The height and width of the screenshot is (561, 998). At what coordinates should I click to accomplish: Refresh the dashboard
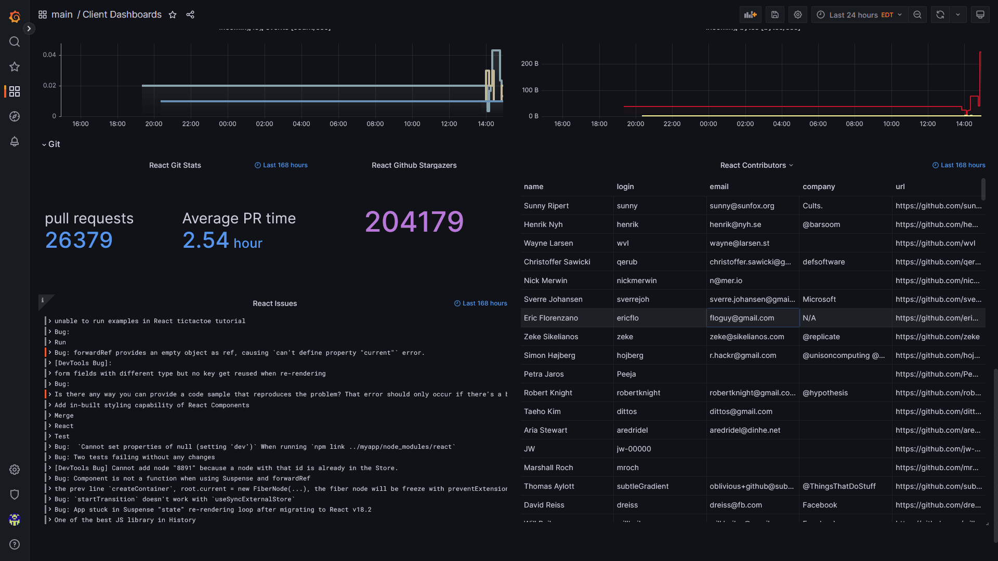[940, 15]
